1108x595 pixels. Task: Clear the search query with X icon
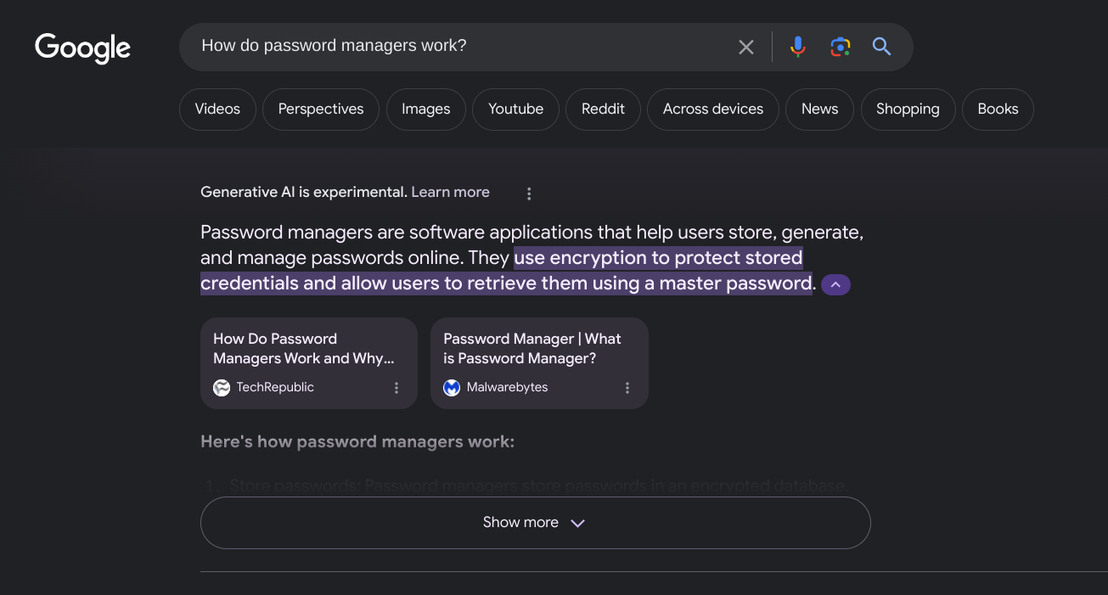745,47
